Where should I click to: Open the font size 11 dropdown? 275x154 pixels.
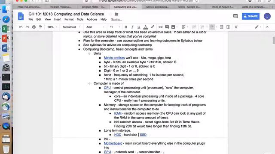[x=115, y=27]
